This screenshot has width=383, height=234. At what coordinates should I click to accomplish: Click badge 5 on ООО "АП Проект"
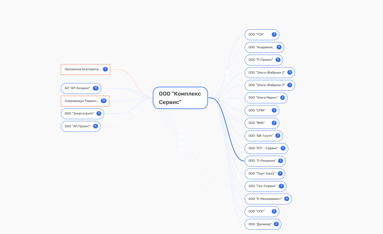pyautogui.click(x=96, y=126)
